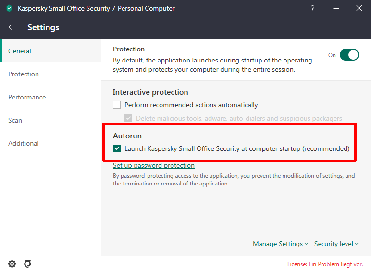
Task: Go to the Scan settings section
Action: pos(15,120)
